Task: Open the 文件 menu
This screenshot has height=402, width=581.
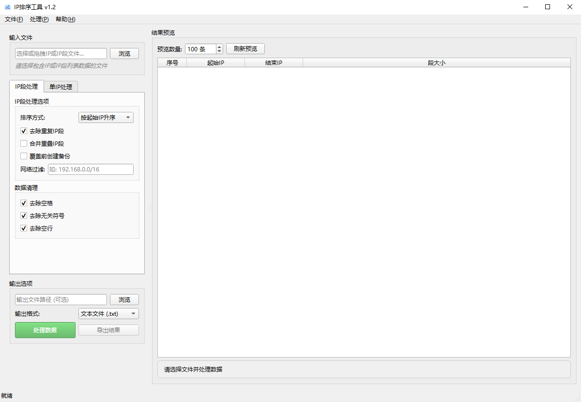Action: 14,19
